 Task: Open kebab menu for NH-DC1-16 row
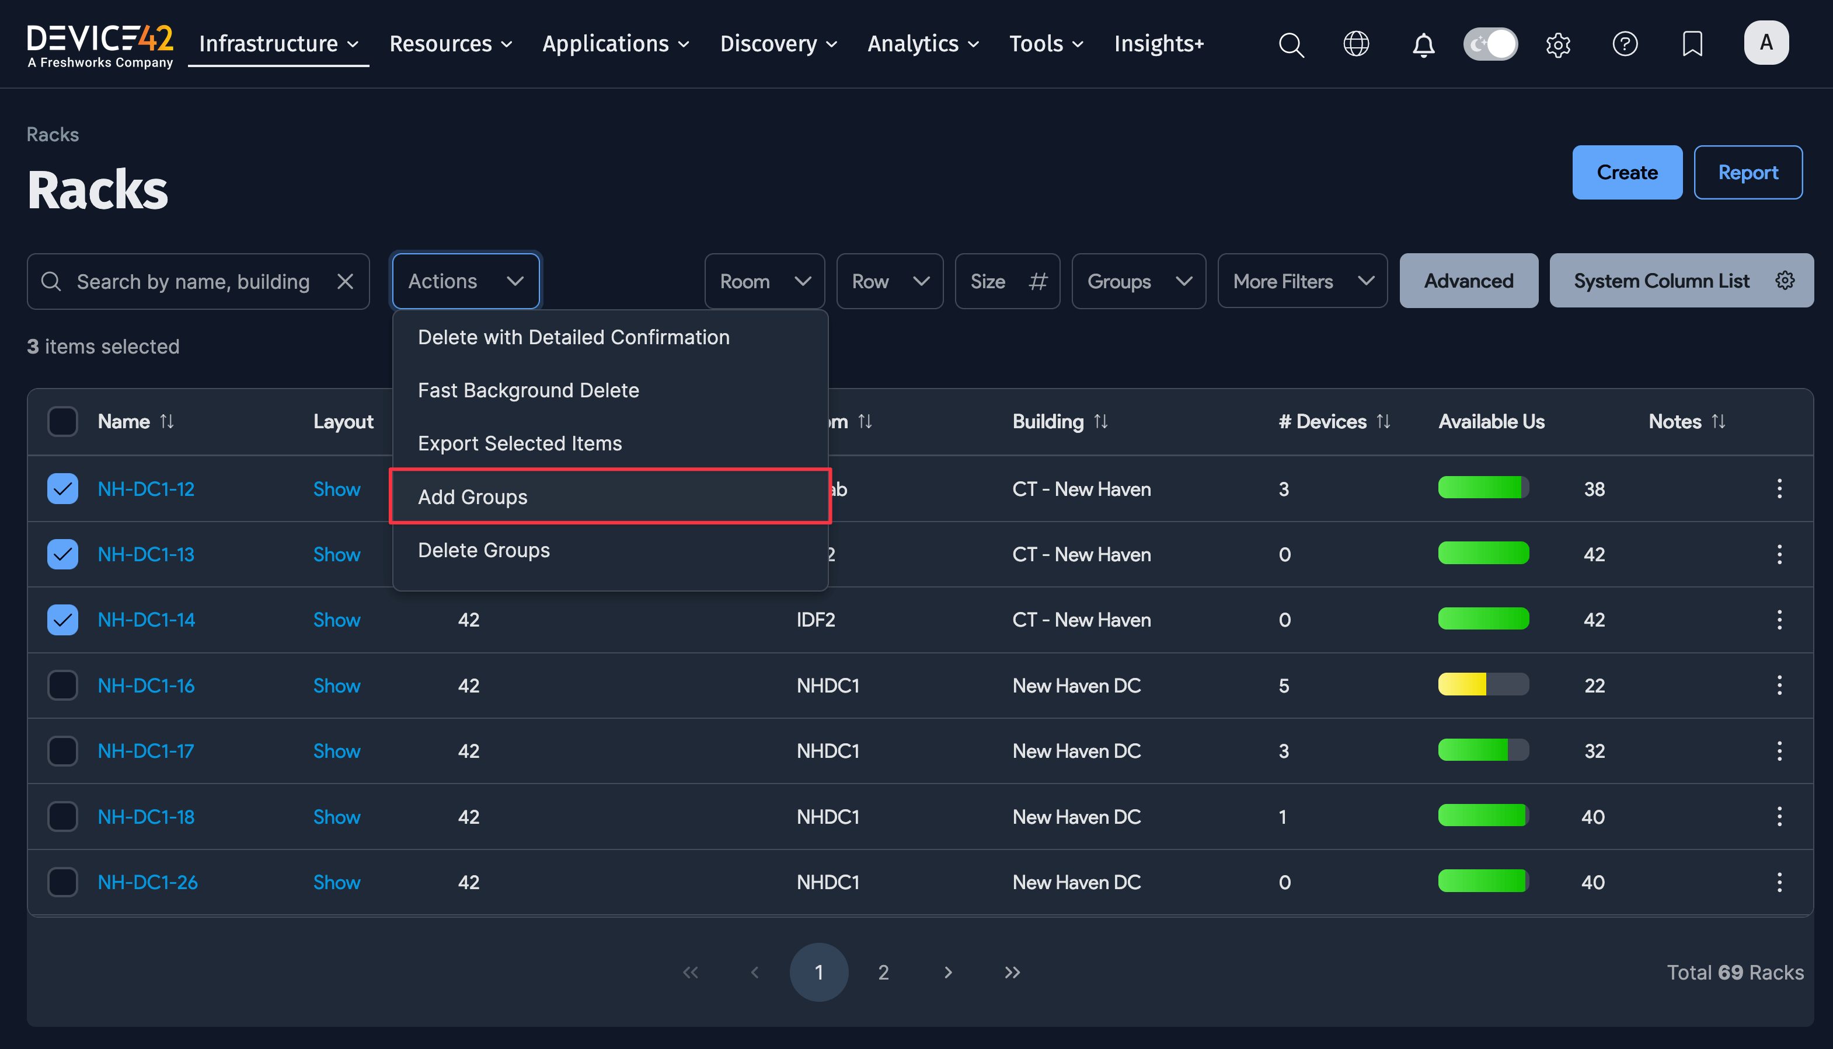[1779, 685]
